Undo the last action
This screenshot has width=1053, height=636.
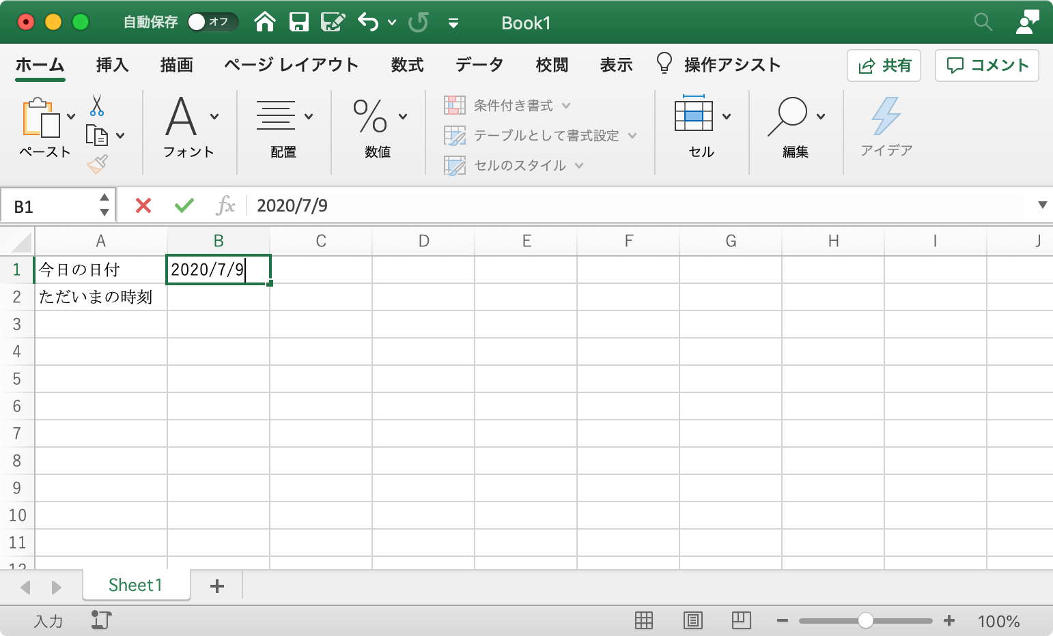point(368,23)
